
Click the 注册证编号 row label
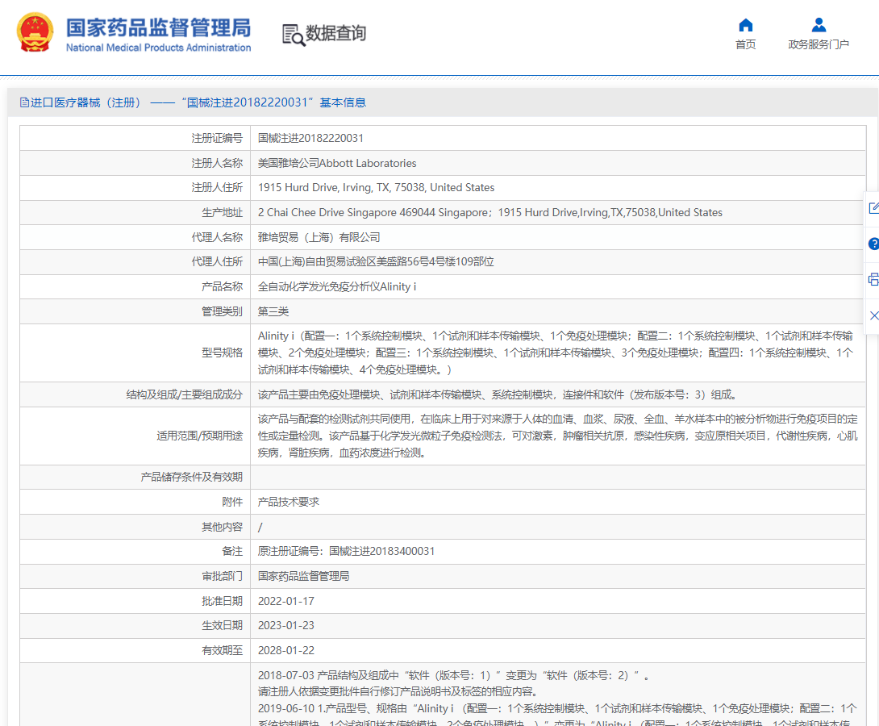(217, 138)
